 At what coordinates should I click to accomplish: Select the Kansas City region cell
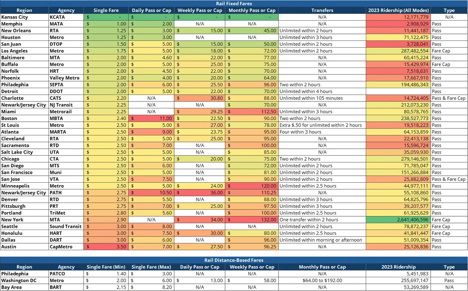click(x=24, y=17)
